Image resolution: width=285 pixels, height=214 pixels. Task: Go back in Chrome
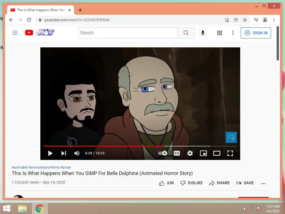pyautogui.click(x=11, y=20)
